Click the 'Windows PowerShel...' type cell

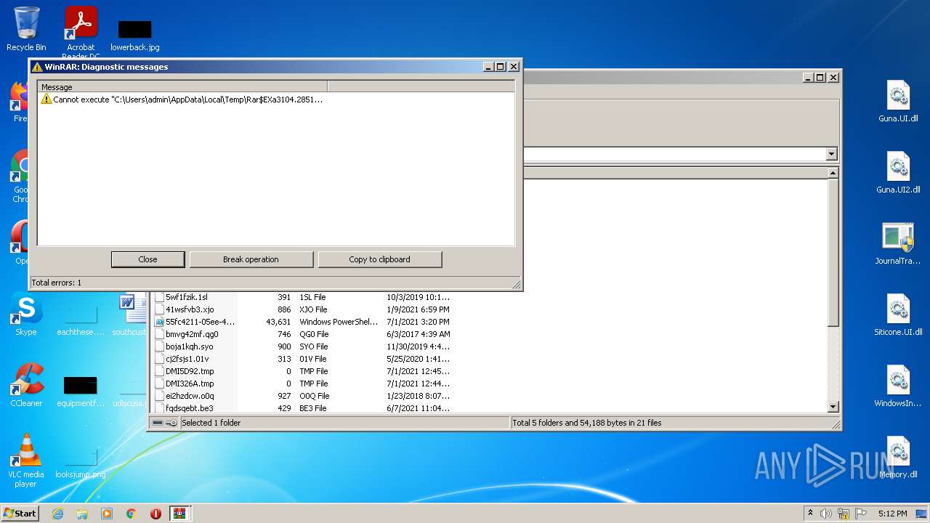[339, 322]
